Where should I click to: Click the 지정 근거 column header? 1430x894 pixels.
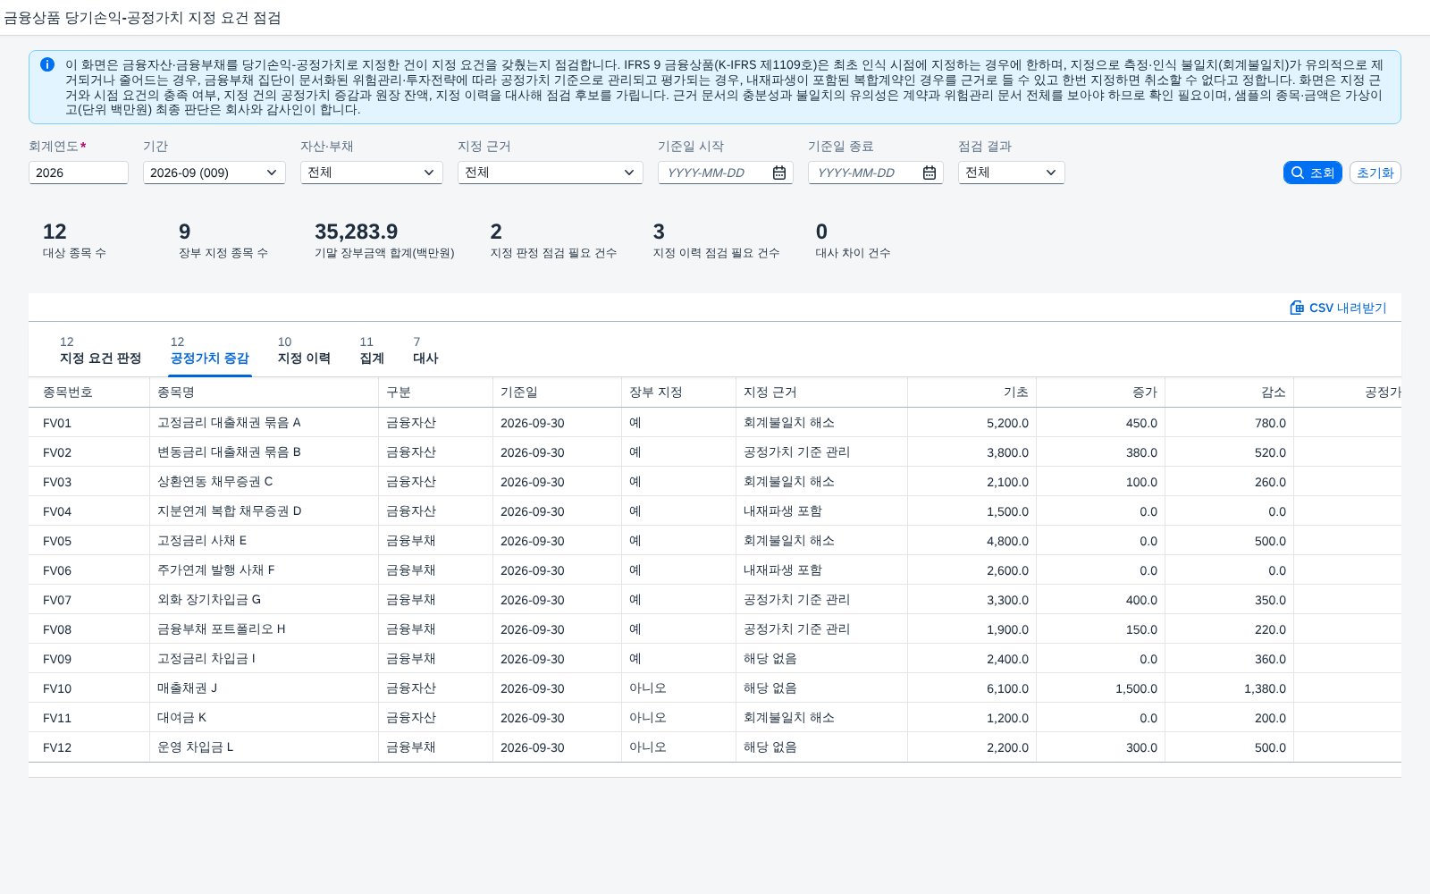tap(822, 392)
